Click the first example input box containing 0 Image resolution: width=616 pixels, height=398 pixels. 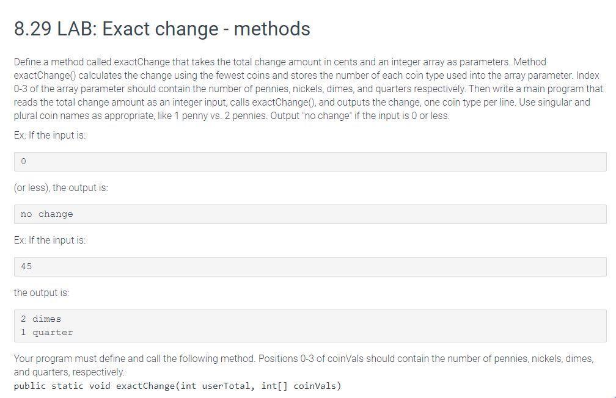pos(310,162)
